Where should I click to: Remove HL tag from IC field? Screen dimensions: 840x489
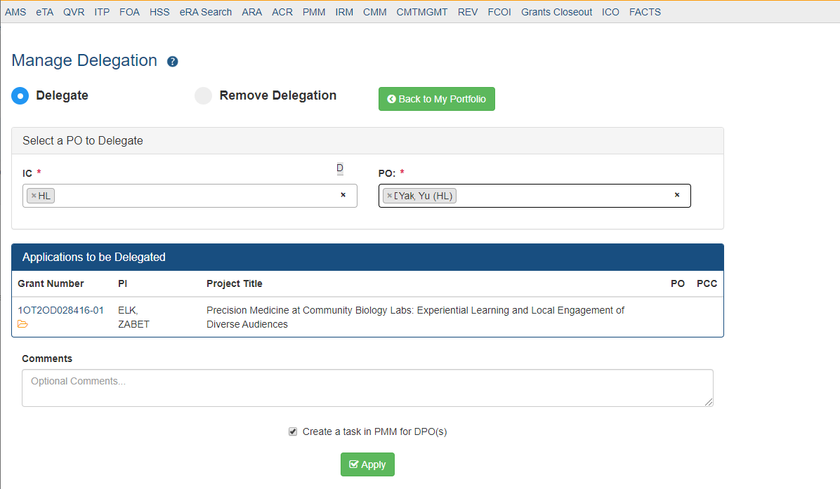coord(34,196)
